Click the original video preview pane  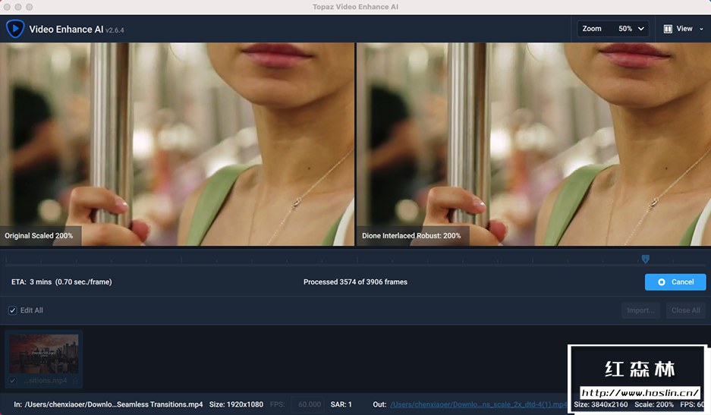177,144
